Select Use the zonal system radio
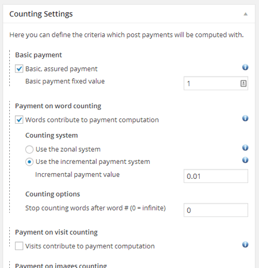 click(29, 150)
